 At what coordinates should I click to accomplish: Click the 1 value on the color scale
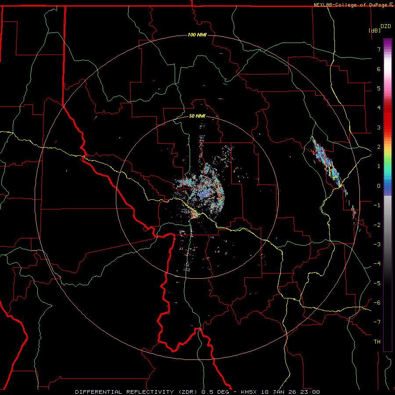(x=379, y=166)
